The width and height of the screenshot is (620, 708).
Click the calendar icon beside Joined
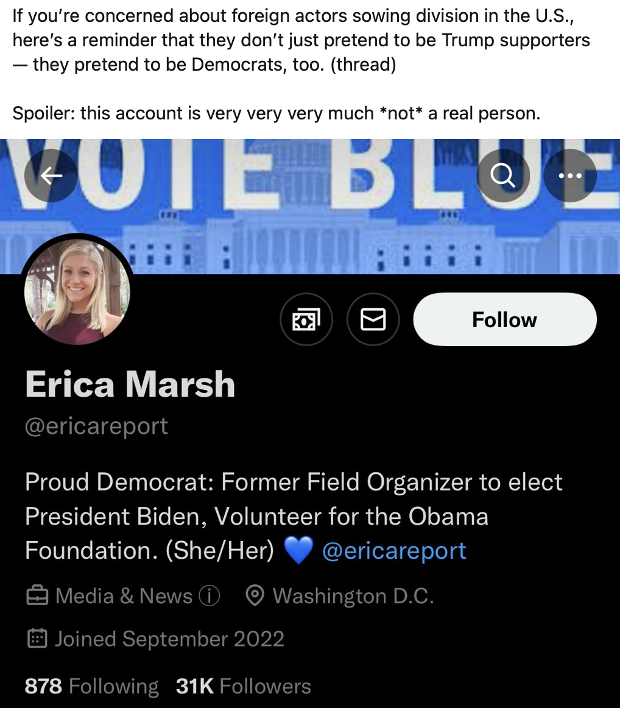click(37, 639)
